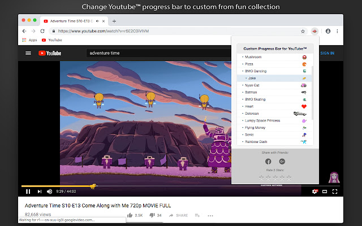Viewport: 362px width, 226px height.
Task: Open YouTube hamburger menu
Action: click(x=28, y=53)
